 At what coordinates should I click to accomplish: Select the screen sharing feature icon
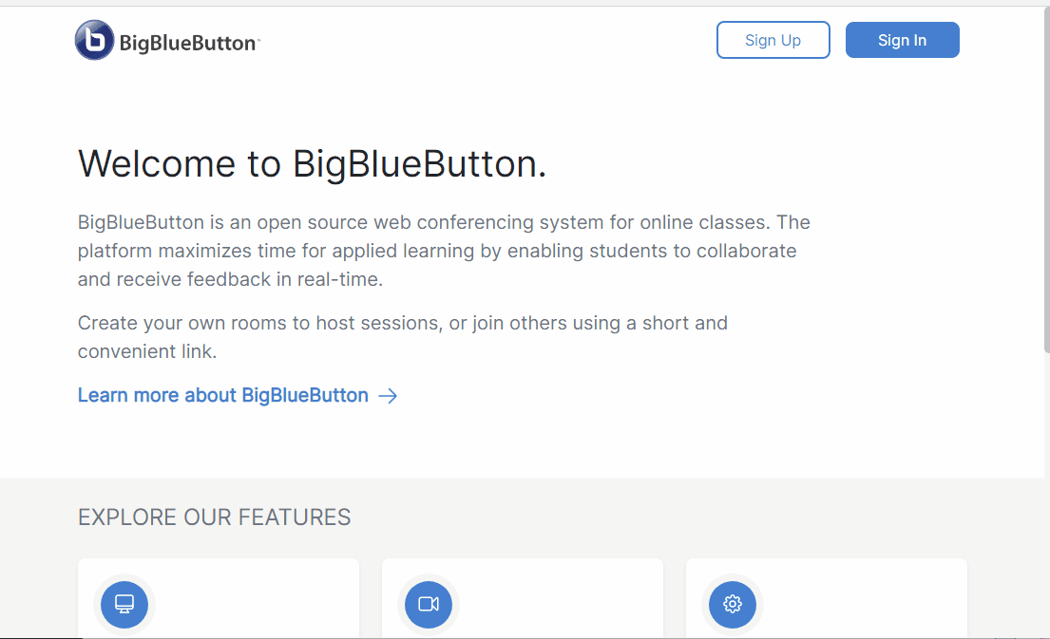[124, 604]
